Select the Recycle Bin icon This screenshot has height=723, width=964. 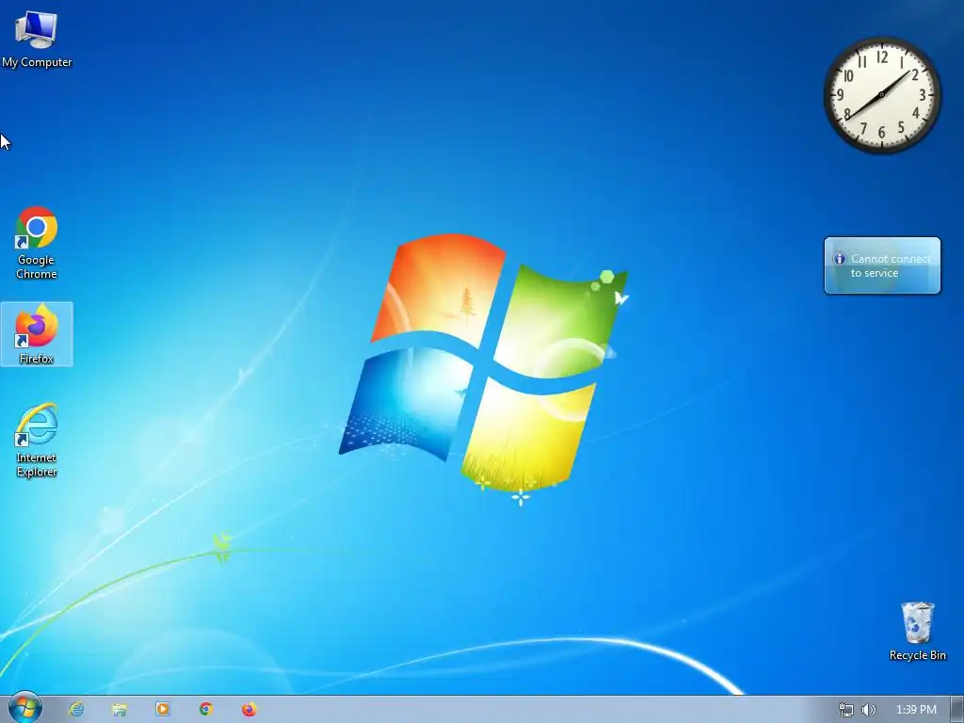click(x=917, y=631)
